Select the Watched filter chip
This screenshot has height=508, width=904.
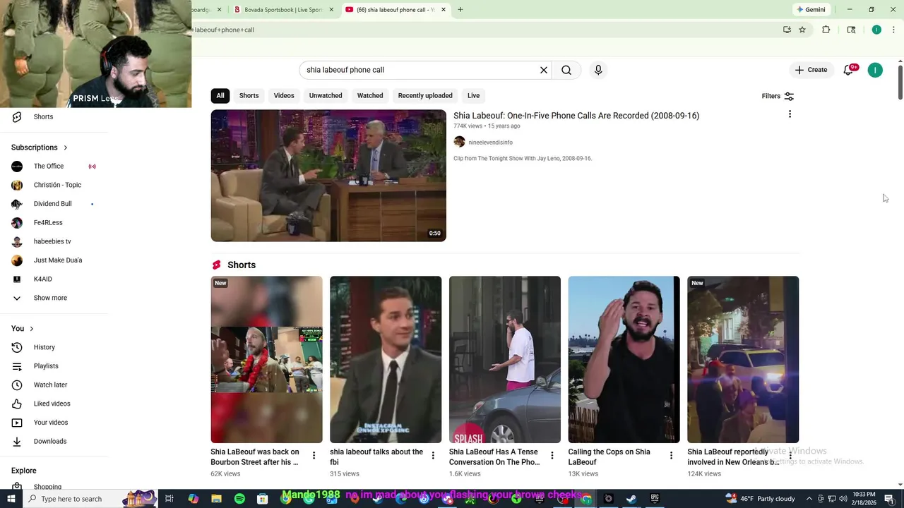coord(370,95)
